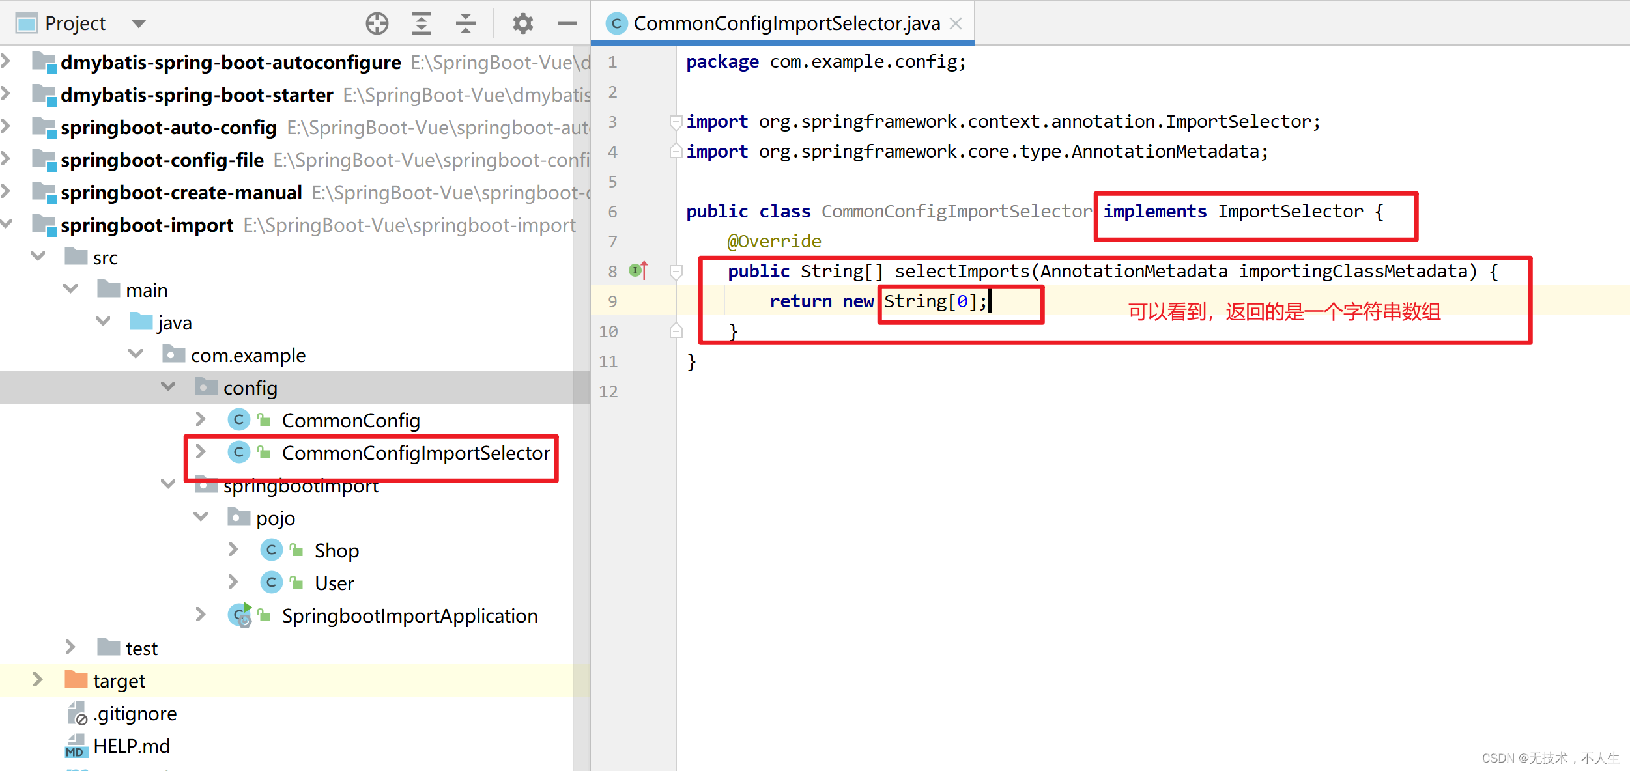Click the implements gutter icon on line 8
The height and width of the screenshot is (771, 1630).
[x=638, y=270]
